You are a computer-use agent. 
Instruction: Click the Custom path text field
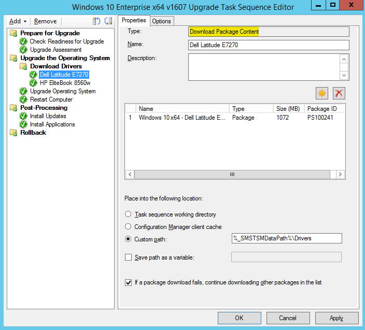point(287,238)
